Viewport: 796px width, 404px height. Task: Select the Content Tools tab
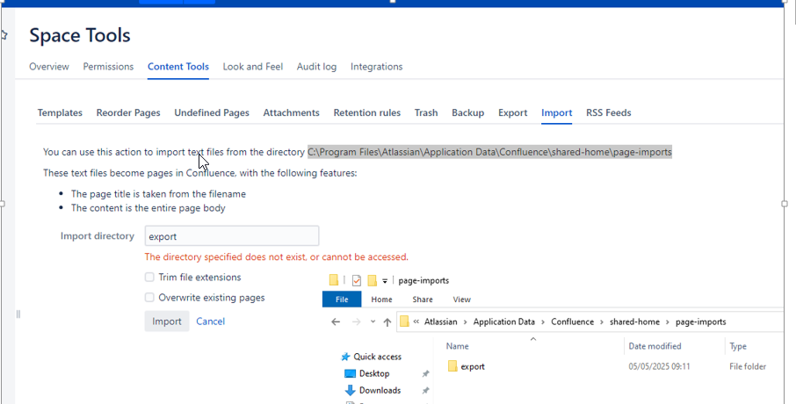coord(178,67)
